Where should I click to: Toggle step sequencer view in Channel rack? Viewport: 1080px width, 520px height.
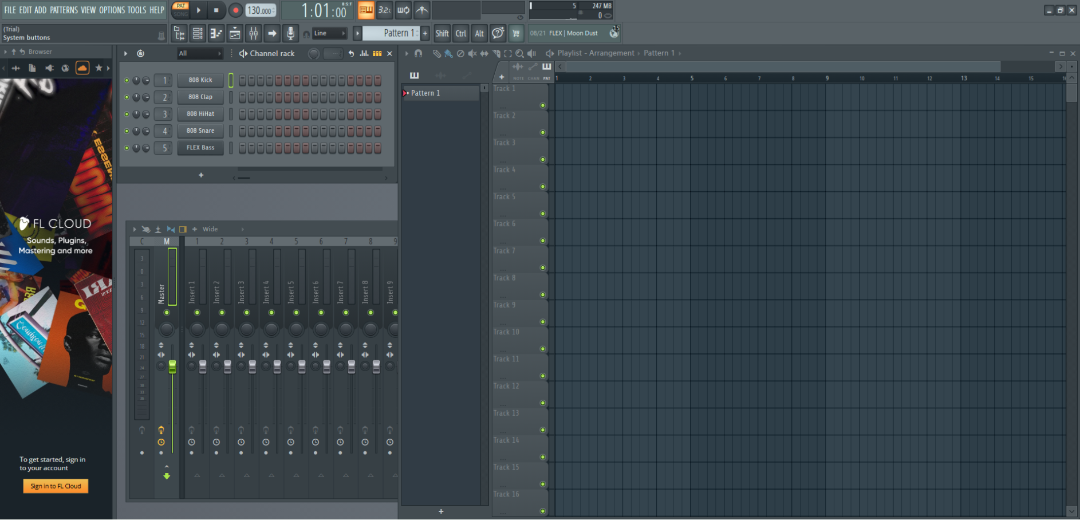tap(377, 53)
